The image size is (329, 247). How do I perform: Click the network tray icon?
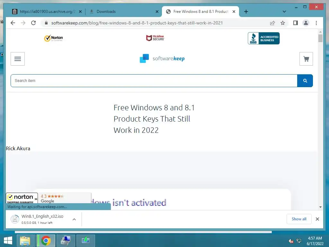[x=298, y=241]
